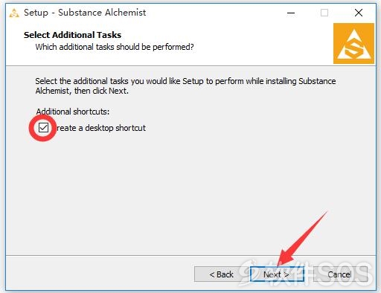Viewport: 381px width, 293px height.
Task: Click the 'Additional shortcuts:' group label
Action: (72, 112)
